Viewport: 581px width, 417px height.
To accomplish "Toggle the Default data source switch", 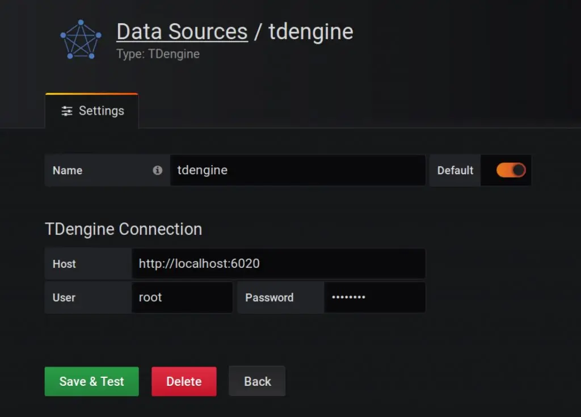I will [x=511, y=170].
